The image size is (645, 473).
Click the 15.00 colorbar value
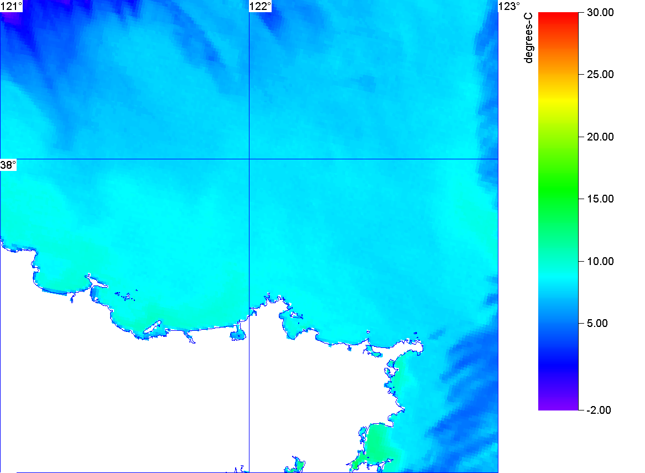(600, 199)
